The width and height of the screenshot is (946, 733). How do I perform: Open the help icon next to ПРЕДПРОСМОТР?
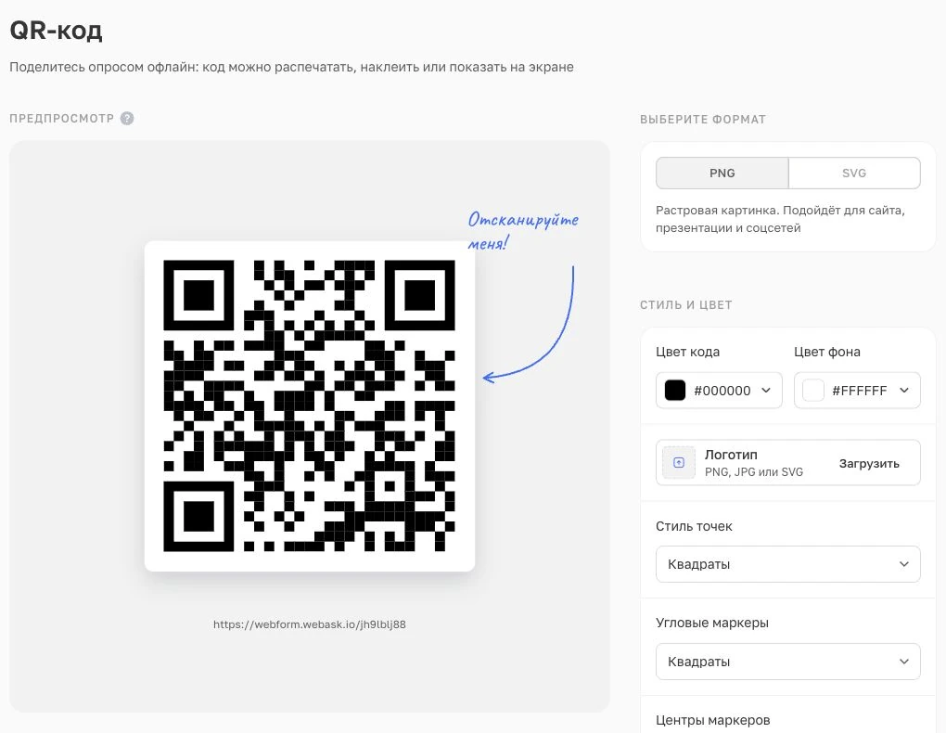tap(127, 119)
